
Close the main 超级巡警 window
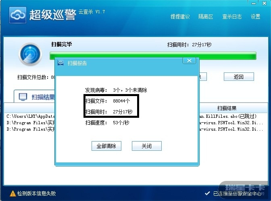click(x=264, y=3)
